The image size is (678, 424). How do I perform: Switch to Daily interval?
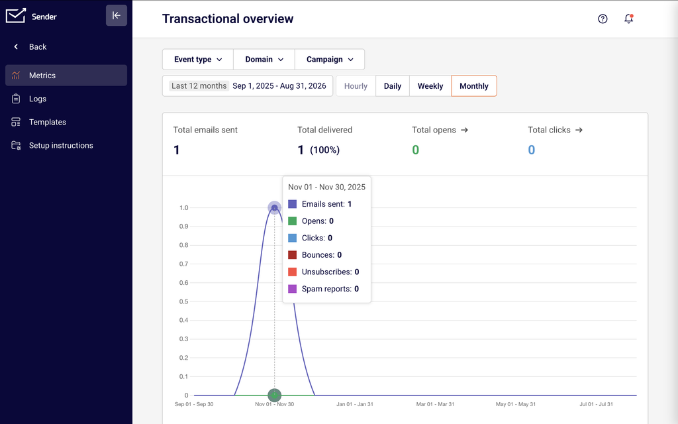pos(393,86)
